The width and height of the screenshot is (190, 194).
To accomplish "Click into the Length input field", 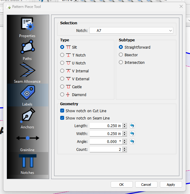I will click(x=106, y=126).
